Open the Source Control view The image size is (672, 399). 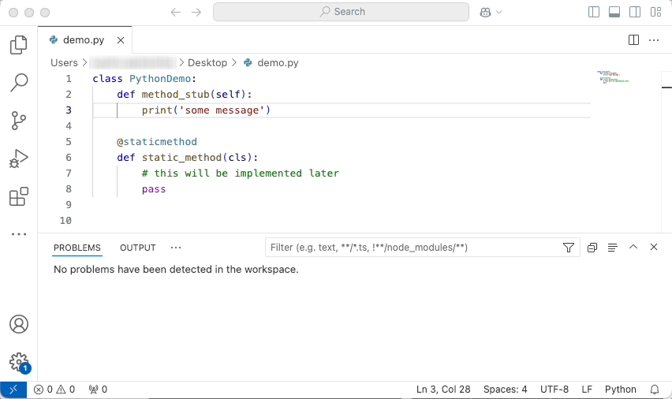[x=19, y=121]
